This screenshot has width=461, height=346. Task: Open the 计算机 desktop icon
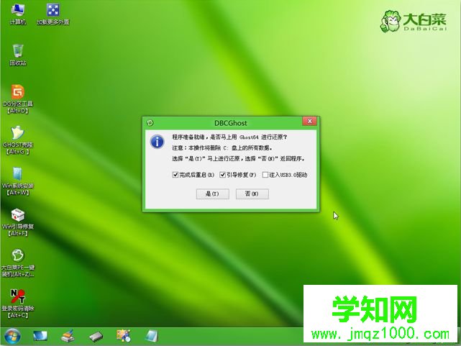[x=18, y=14]
